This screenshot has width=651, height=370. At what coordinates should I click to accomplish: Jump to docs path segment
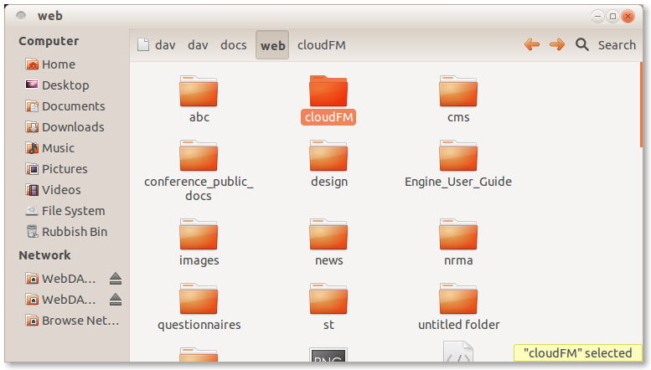[233, 45]
